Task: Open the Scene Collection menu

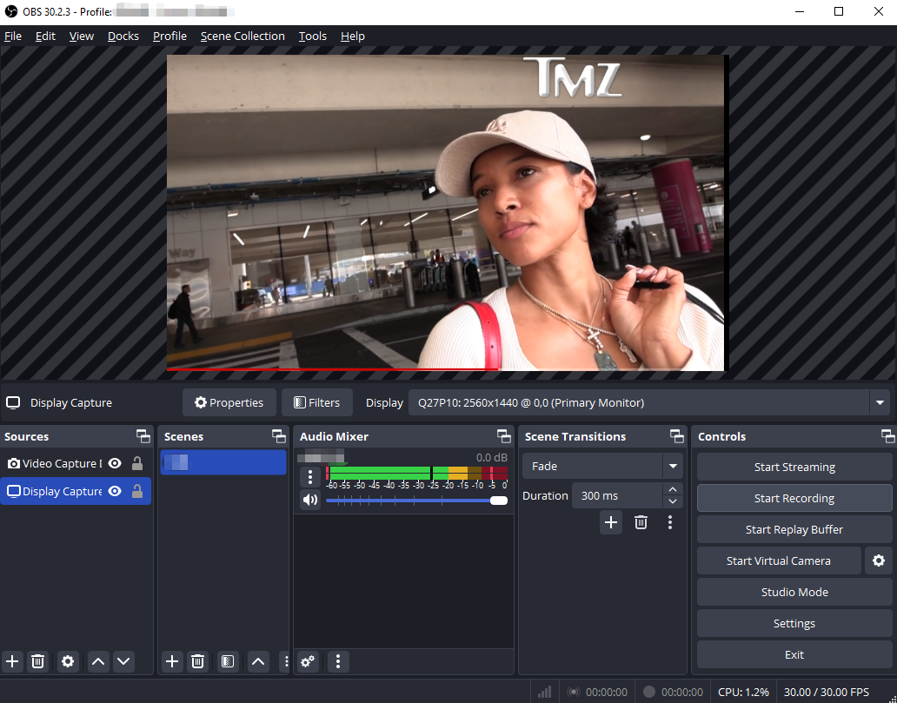Action: pyautogui.click(x=243, y=36)
